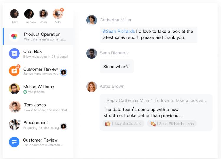Open May's contact avatar
This screenshot has height=159, width=221.
[14, 14]
